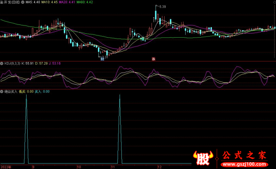Select the MA5 moving average value label
This screenshot has width=276, height=169.
(33, 2)
